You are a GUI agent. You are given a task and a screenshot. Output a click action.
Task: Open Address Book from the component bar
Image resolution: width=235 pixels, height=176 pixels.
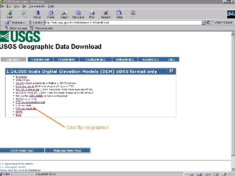[x=216, y=174]
